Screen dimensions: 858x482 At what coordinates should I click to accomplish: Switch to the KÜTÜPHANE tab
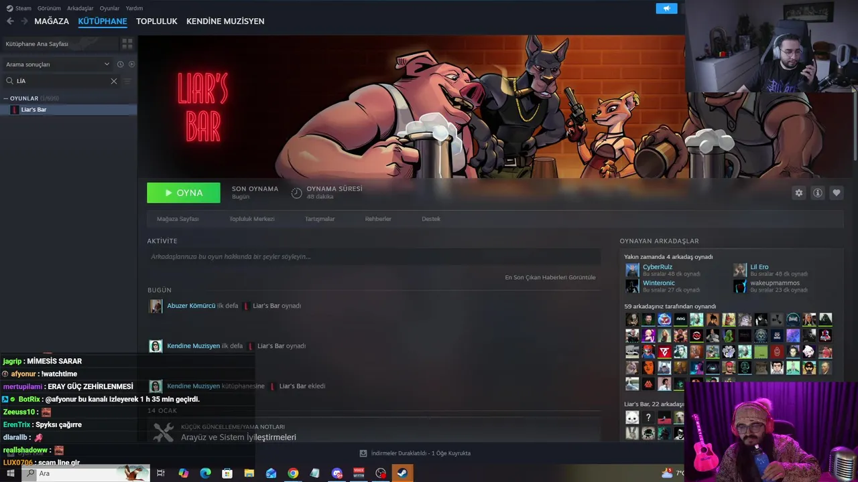[103, 21]
